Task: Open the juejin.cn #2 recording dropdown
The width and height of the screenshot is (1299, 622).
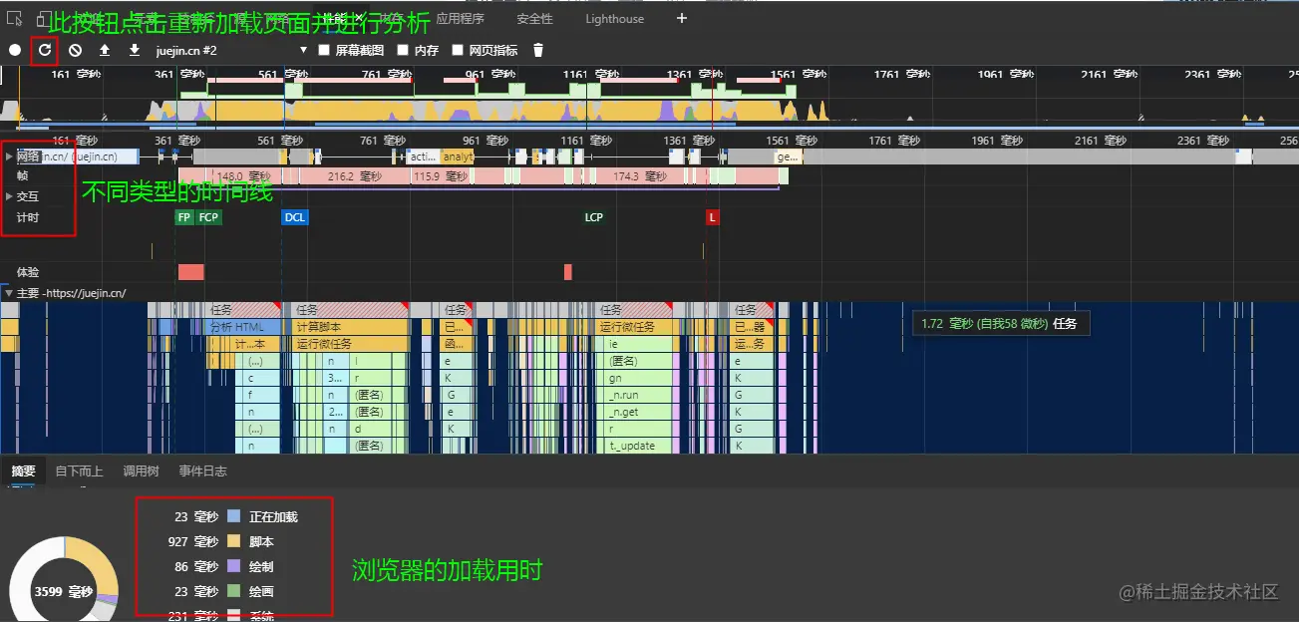Action: 231,50
